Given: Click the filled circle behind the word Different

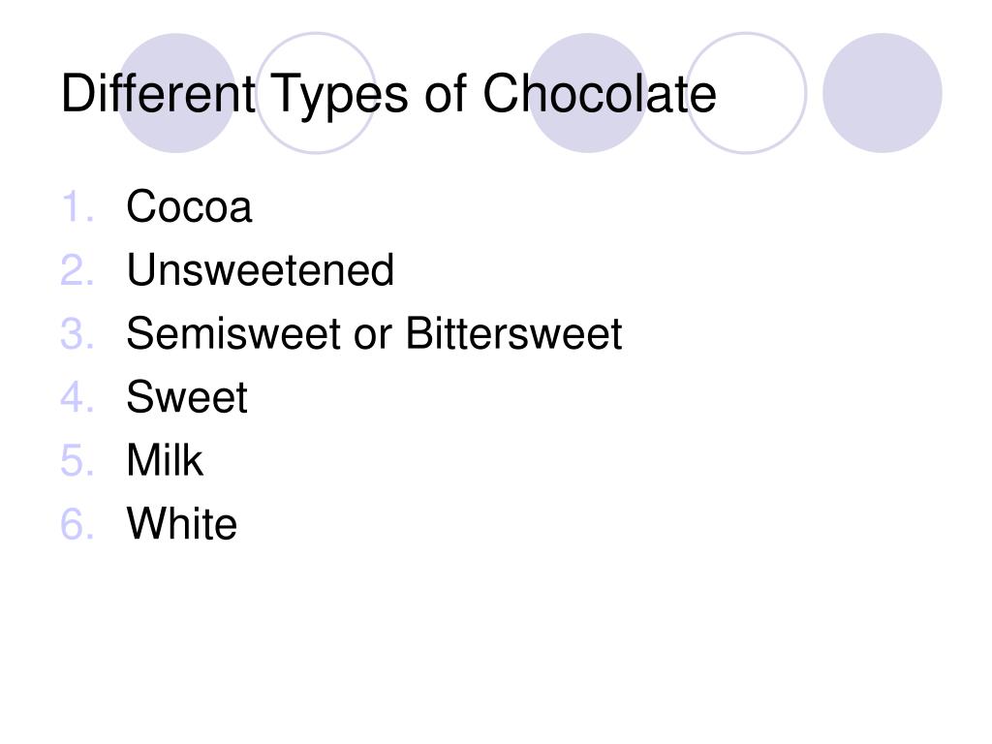Looking at the screenshot, I should (x=176, y=93).
